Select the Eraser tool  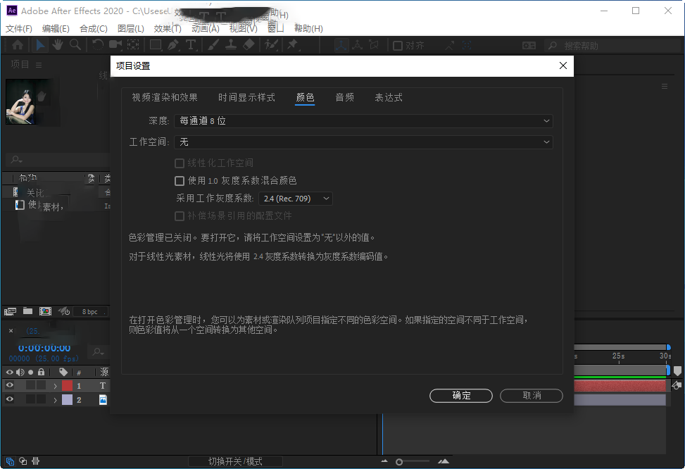pos(249,44)
